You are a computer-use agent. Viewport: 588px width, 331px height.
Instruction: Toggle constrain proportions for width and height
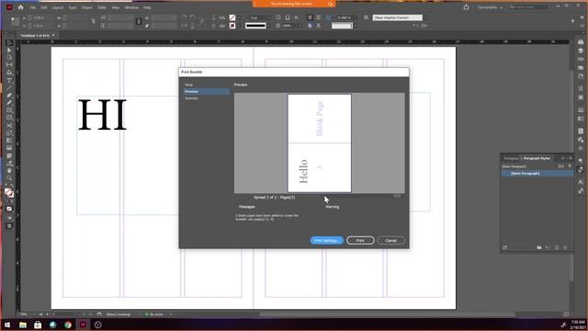(x=93, y=21)
